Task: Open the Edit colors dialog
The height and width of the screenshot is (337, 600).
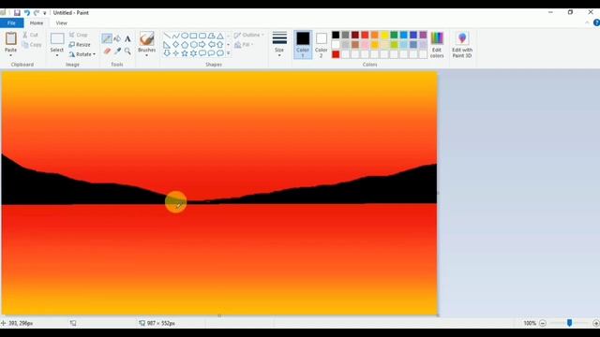Action: [x=437, y=45]
